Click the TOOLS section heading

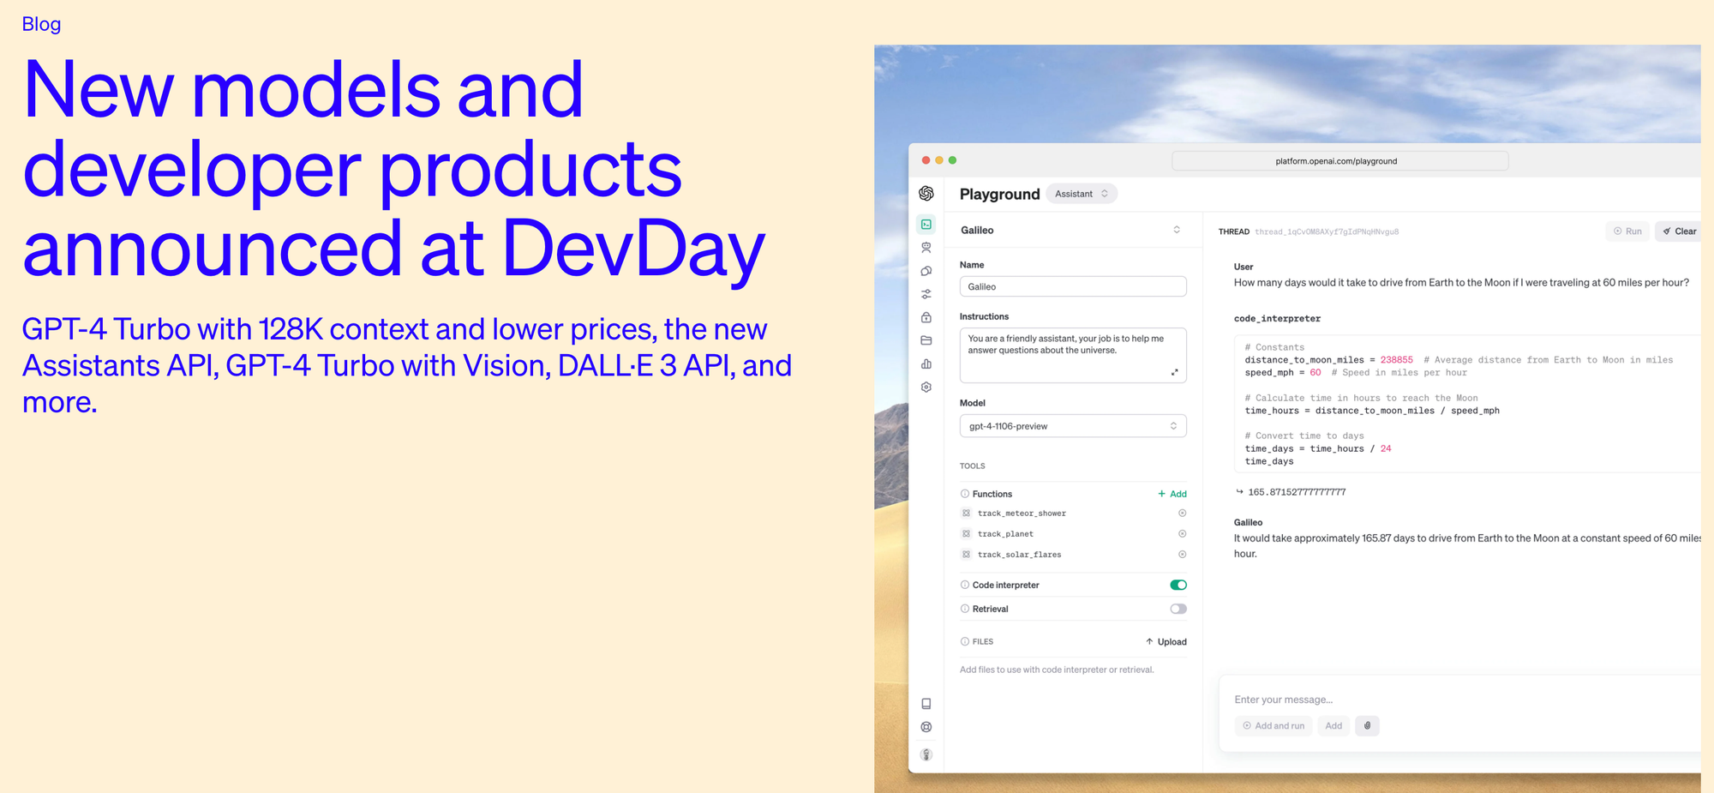[973, 466]
